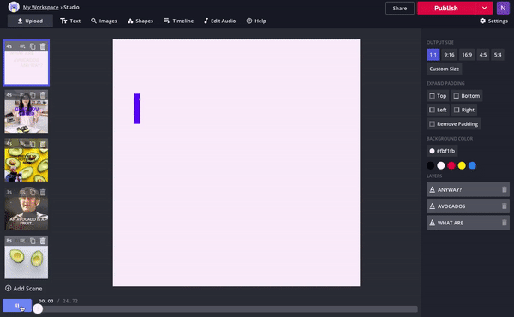The image size is (514, 317).
Task: Click the 4s duration on first scene
Action: click(9, 46)
